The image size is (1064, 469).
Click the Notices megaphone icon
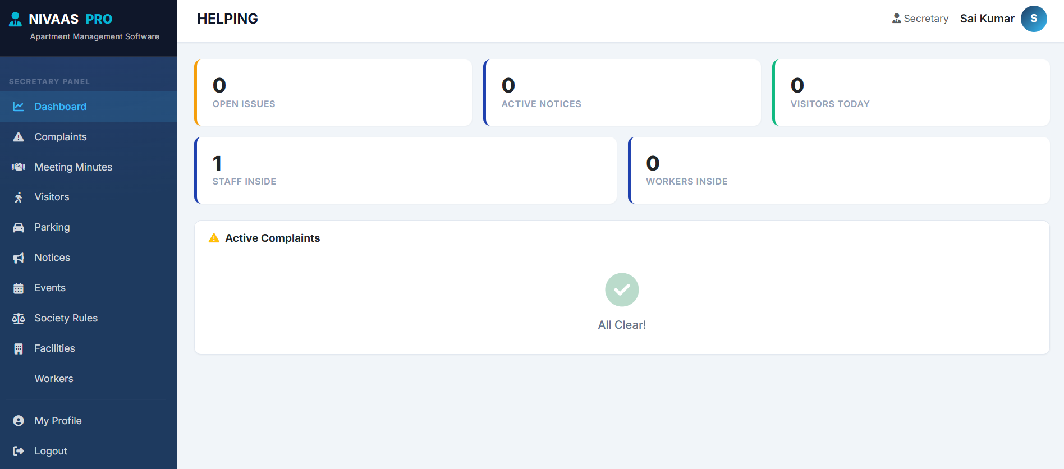pos(19,258)
